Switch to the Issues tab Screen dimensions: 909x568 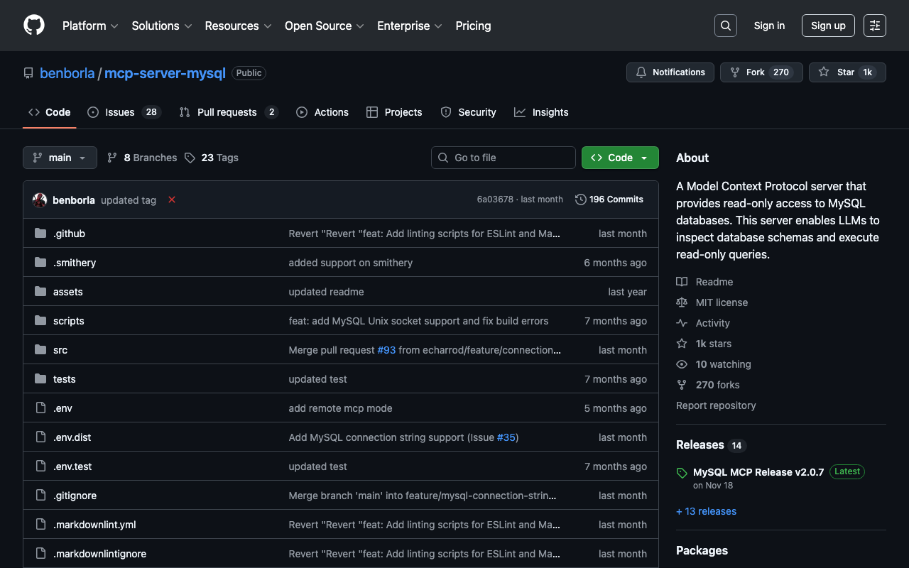[x=119, y=112]
